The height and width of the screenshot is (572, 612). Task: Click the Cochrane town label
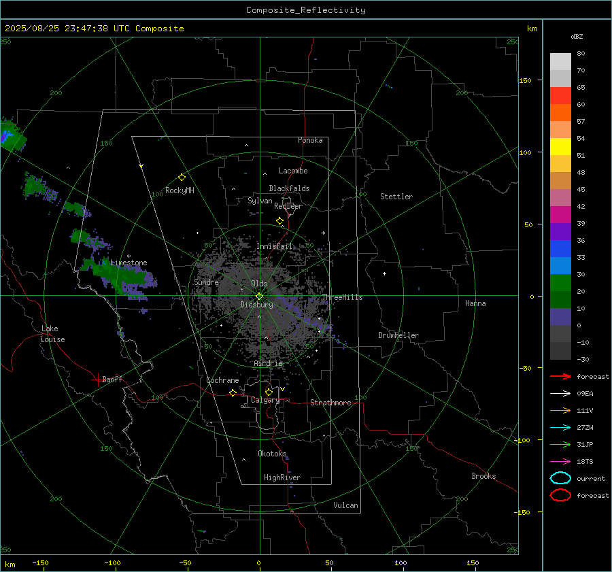222,380
